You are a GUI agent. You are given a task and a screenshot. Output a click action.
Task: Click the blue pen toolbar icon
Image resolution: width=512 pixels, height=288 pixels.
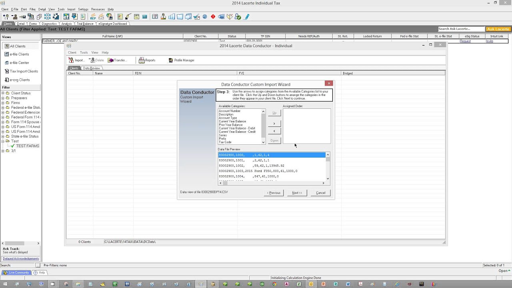tap(247, 17)
